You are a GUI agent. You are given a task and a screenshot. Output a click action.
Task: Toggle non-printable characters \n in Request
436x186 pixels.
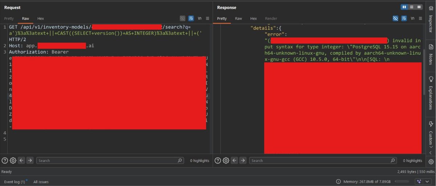tap(199, 18)
